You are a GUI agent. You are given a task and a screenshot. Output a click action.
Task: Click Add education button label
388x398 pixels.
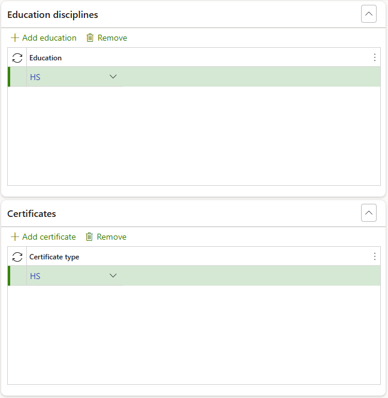[x=49, y=38]
